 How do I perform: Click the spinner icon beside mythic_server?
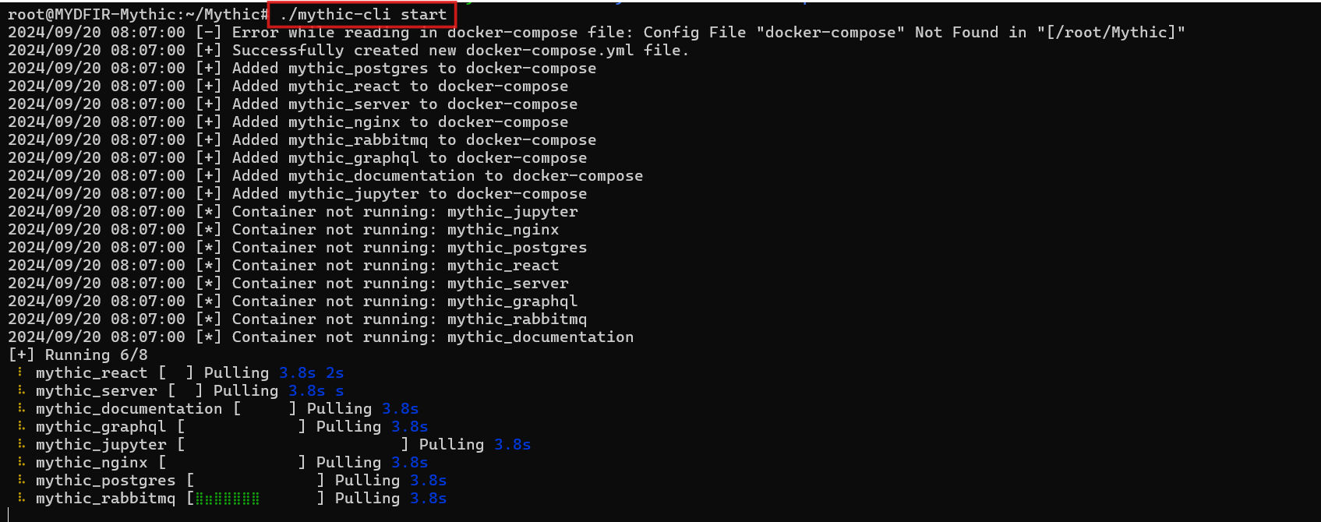[x=20, y=390]
